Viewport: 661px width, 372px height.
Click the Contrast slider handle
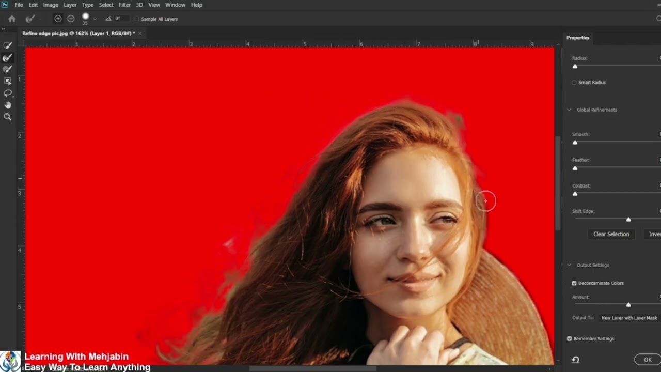coord(575,194)
